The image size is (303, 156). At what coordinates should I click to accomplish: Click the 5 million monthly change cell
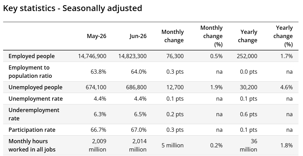[x=173, y=145]
